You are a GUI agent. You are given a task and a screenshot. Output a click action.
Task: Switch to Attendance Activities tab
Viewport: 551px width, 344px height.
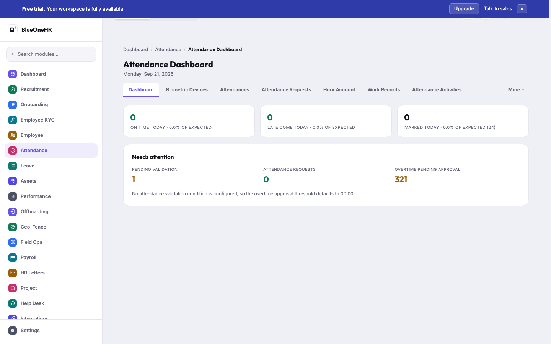[x=437, y=90]
